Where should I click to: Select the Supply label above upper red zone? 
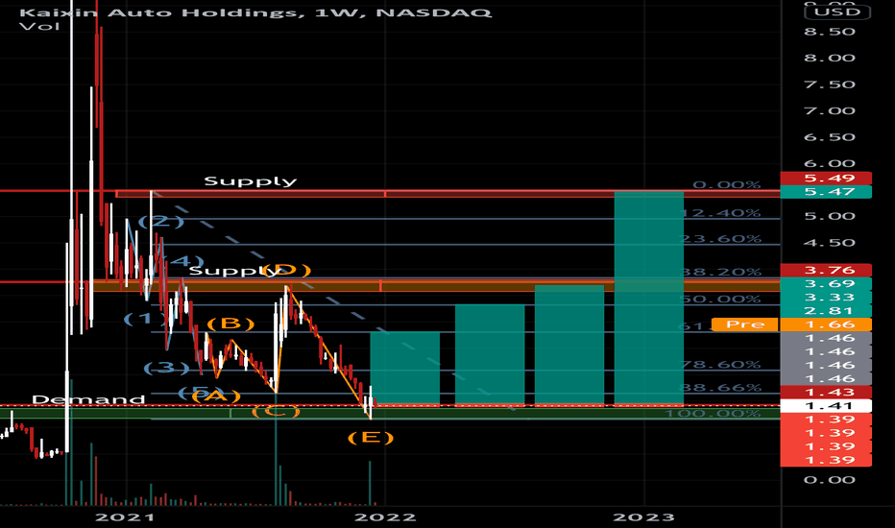251,181
